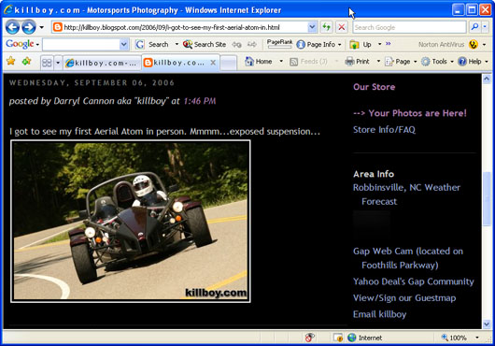Open the zoom level 100% dropdown

(x=476, y=338)
